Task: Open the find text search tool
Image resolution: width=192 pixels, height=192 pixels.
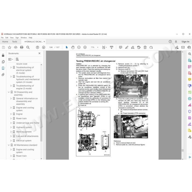Action: pyautogui.click(x=28, y=47)
